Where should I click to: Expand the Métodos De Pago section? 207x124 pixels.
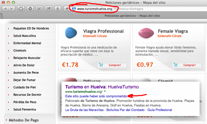click(x=24, y=120)
